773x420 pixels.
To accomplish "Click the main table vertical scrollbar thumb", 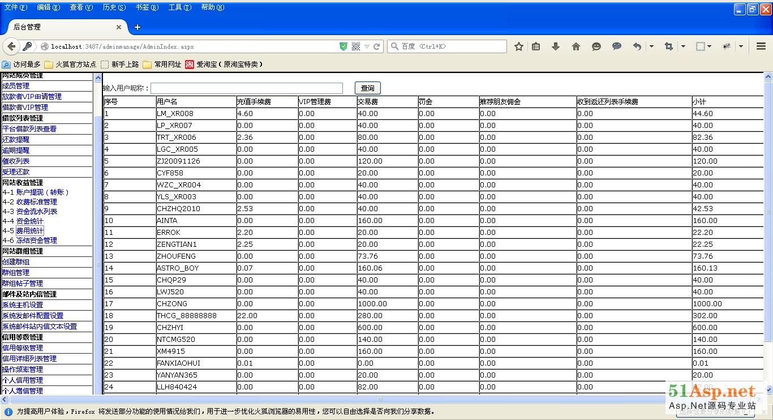I will coord(768,211).
